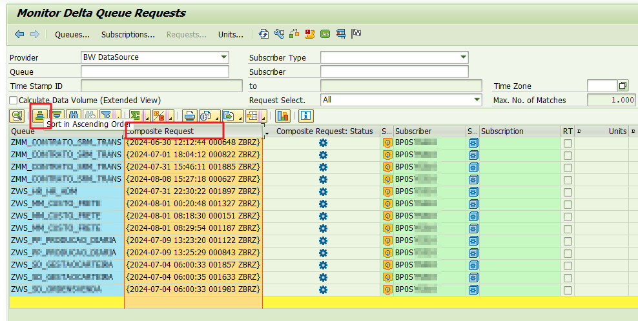This screenshot has width=638, height=321.
Task: Click the red exclamation log icon
Action: pyautogui.click(x=310, y=34)
